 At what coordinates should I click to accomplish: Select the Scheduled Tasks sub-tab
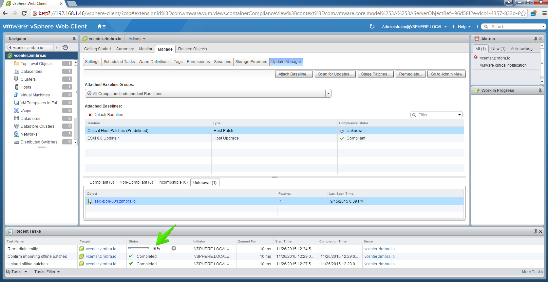119,62
